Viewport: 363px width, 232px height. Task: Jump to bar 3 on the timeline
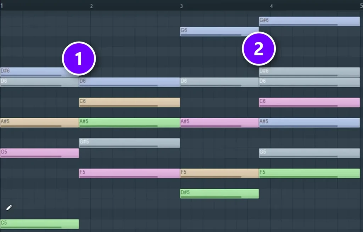[181, 6]
